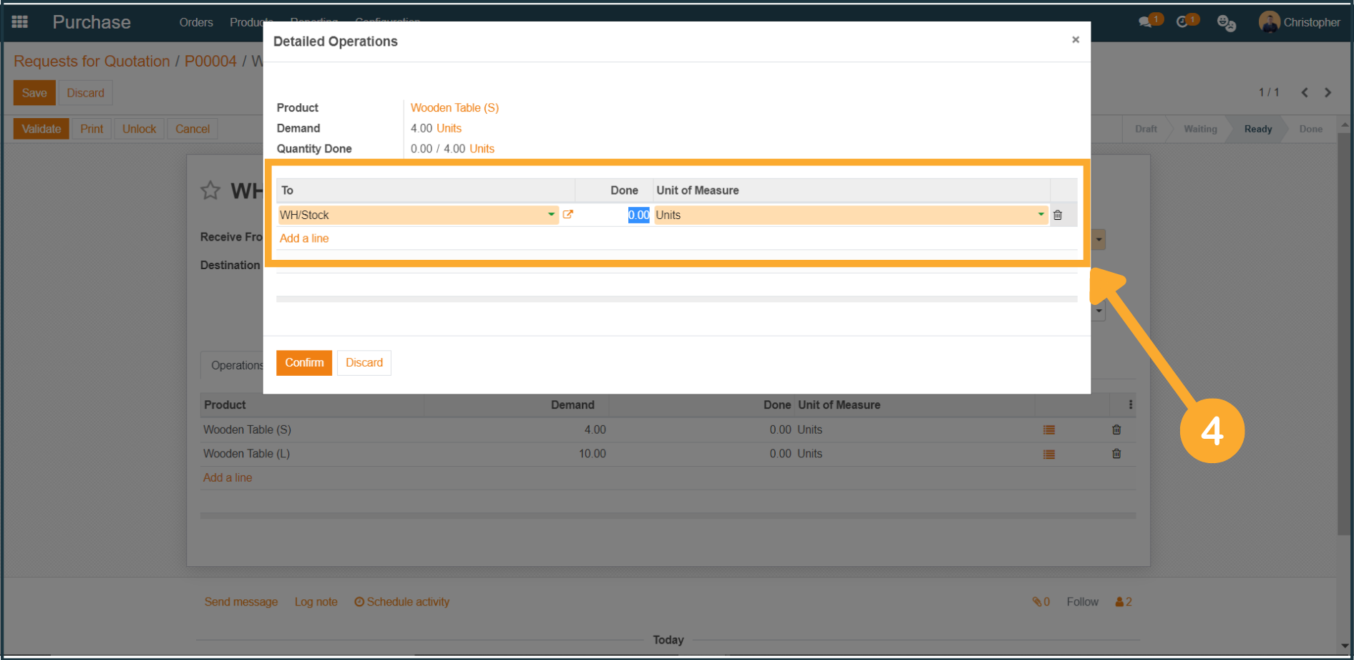Open WH/Stock location external link icon
This screenshot has width=1354, height=660.
point(568,215)
